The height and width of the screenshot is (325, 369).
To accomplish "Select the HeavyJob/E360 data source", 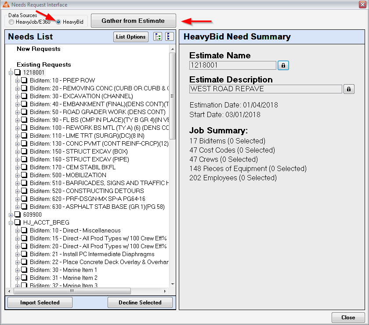I will pos(10,21).
